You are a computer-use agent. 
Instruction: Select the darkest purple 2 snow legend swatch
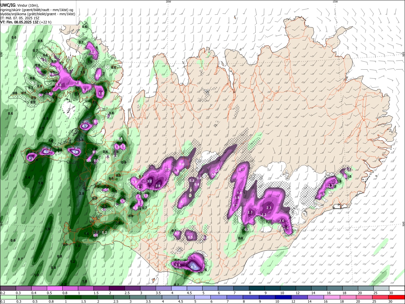pos(116,288)
